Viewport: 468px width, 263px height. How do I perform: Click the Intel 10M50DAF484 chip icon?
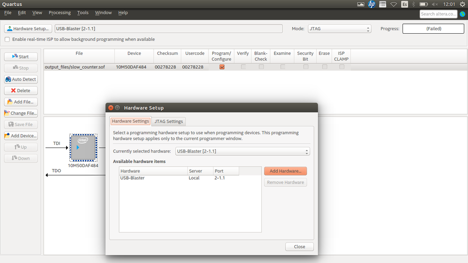(83, 147)
